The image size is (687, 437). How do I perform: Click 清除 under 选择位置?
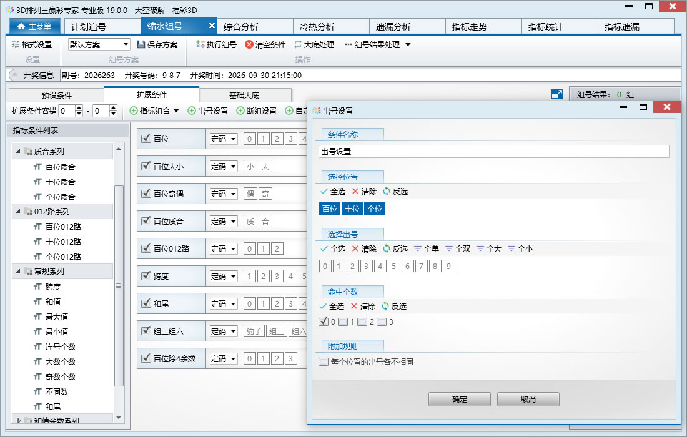[364, 192]
